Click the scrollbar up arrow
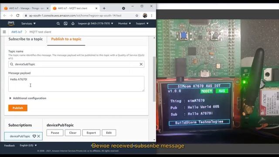The width and height of the screenshot is (279, 157). point(154,38)
